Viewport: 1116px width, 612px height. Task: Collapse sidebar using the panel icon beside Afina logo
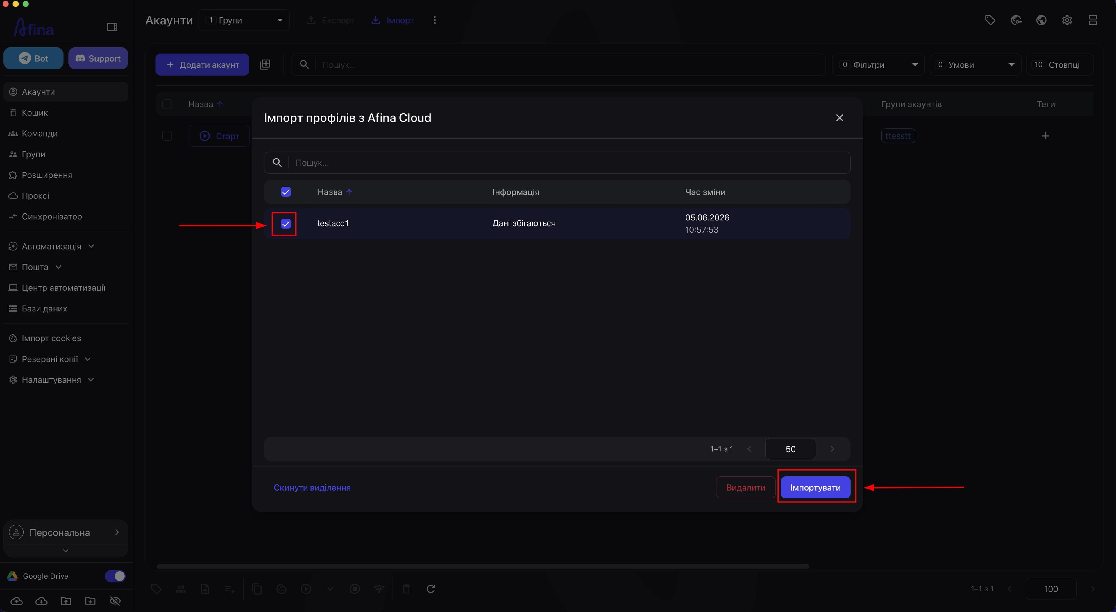tap(112, 27)
